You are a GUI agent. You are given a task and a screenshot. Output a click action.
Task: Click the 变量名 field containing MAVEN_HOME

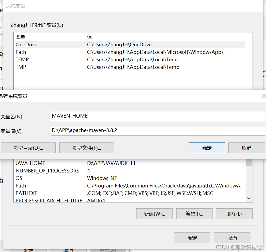coord(158,116)
